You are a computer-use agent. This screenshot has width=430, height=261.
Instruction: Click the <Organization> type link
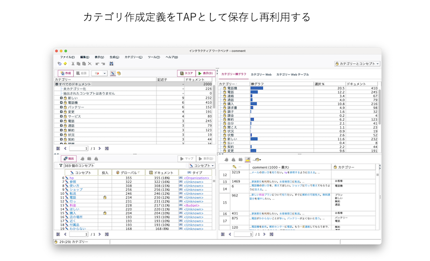[x=196, y=178]
